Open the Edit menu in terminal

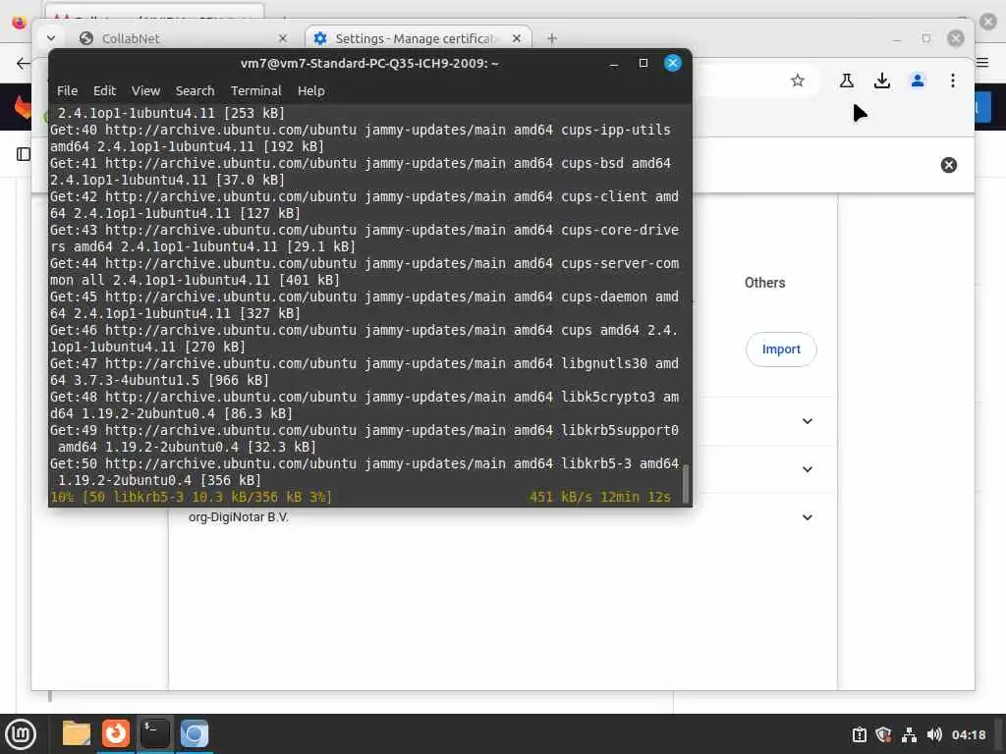point(104,91)
